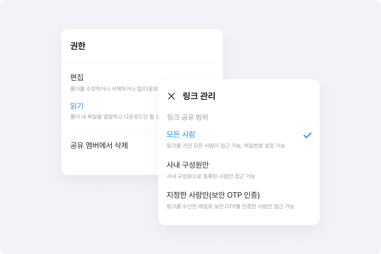The height and width of the screenshot is (254, 381).
Task: Select the 편집 permission
Action: click(x=77, y=77)
